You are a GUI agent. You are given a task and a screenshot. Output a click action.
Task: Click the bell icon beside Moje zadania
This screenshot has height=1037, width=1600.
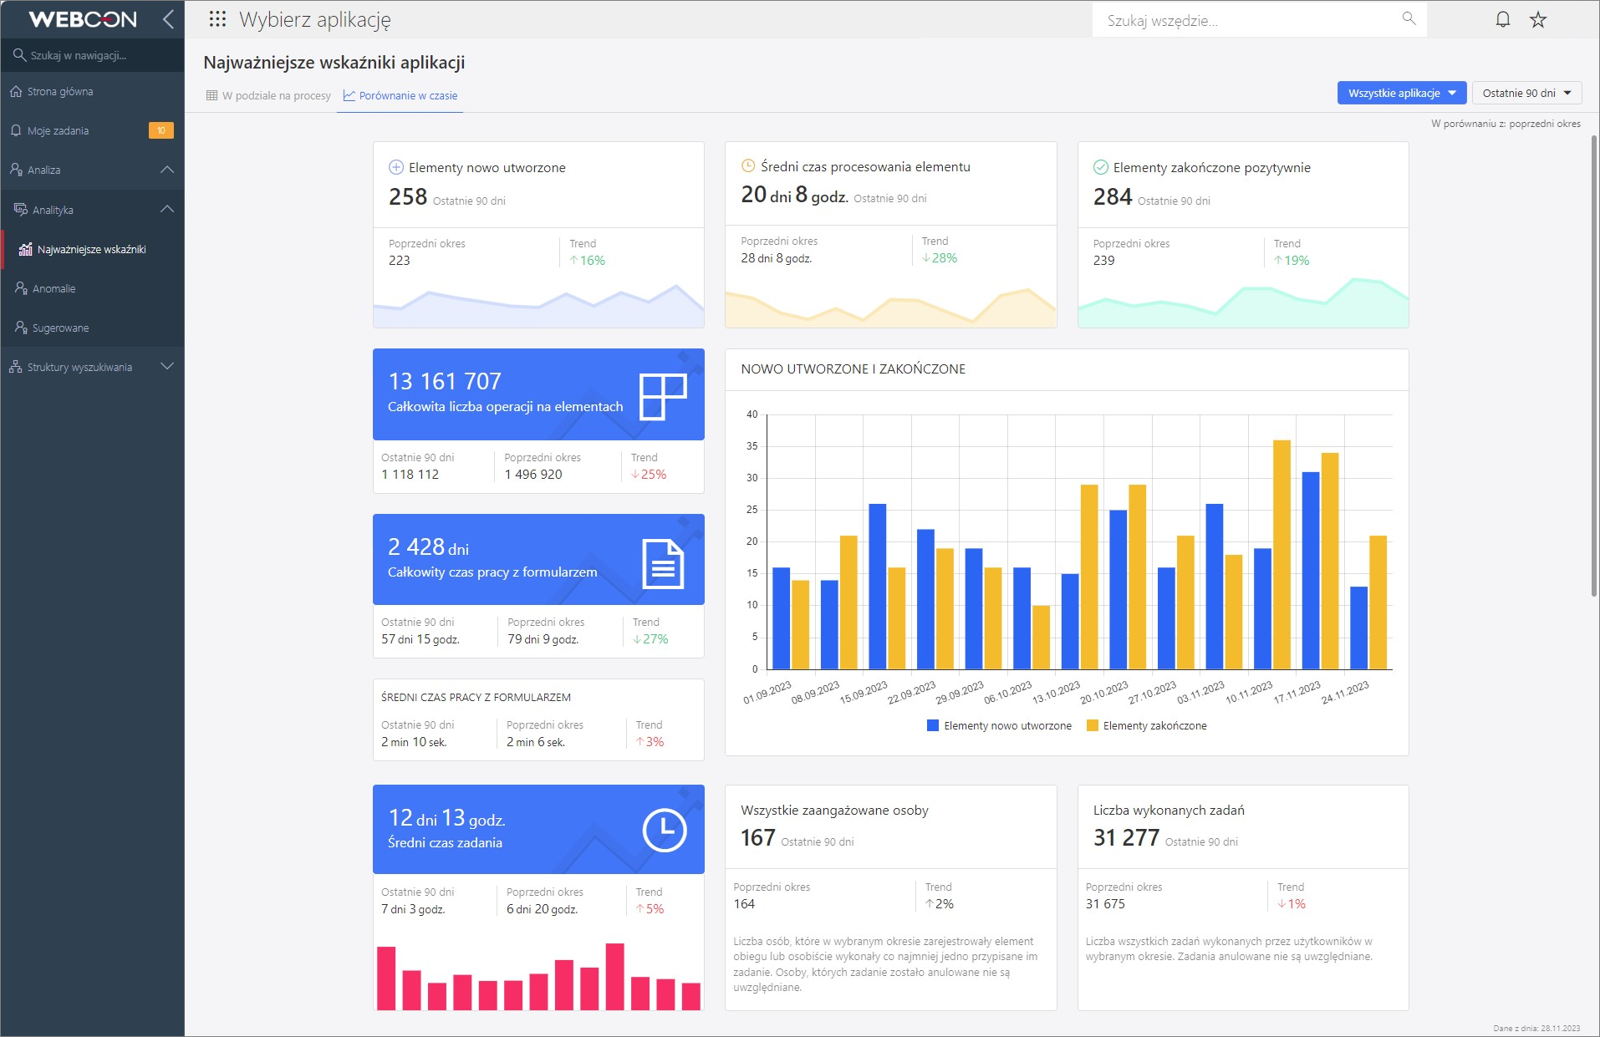[16, 130]
